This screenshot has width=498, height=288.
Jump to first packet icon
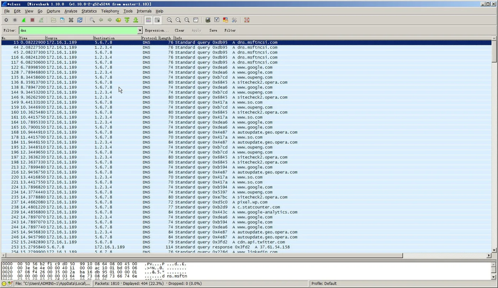127,20
